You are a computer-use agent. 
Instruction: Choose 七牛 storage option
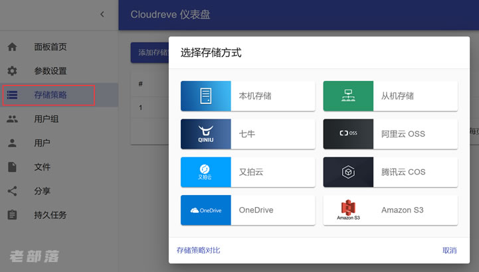click(x=247, y=134)
